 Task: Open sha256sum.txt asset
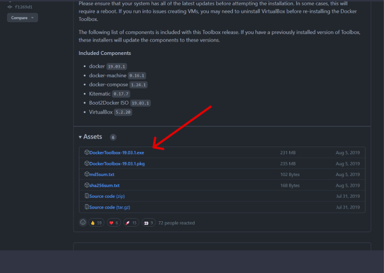[104, 186]
